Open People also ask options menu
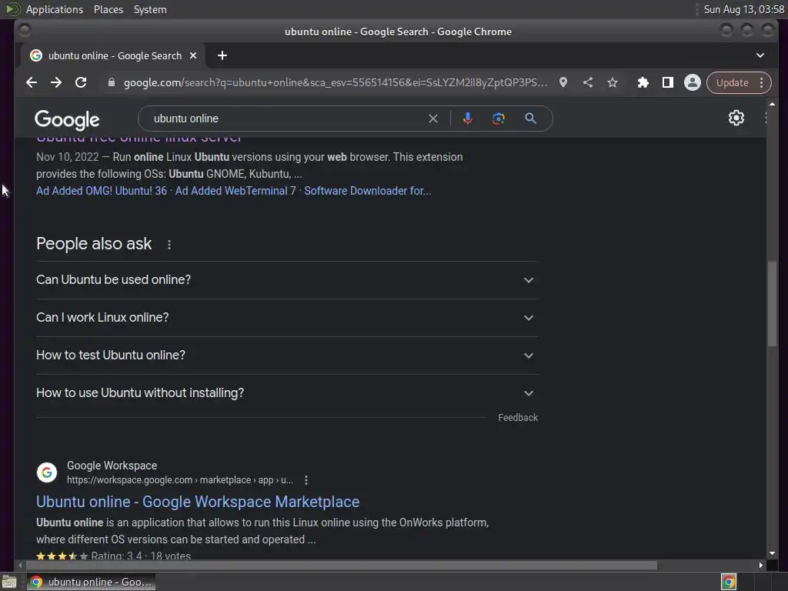The height and width of the screenshot is (591, 788). [x=169, y=245]
